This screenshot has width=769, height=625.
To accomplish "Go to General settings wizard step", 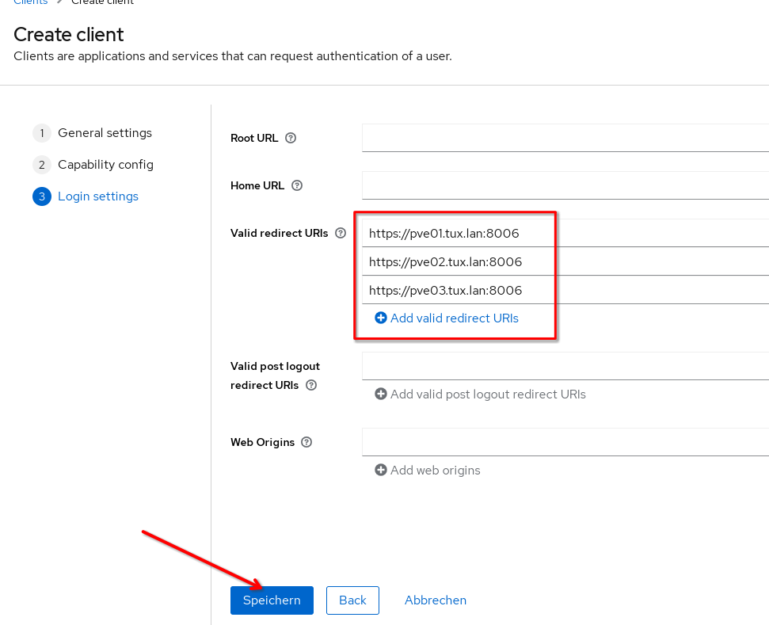I will 105,133.
